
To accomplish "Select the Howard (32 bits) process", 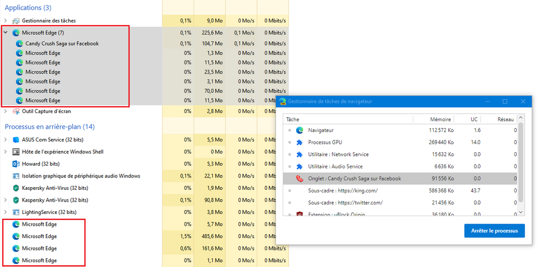I will point(41,164).
